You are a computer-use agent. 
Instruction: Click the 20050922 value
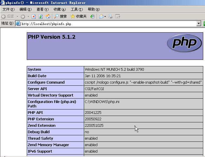pos(93,119)
